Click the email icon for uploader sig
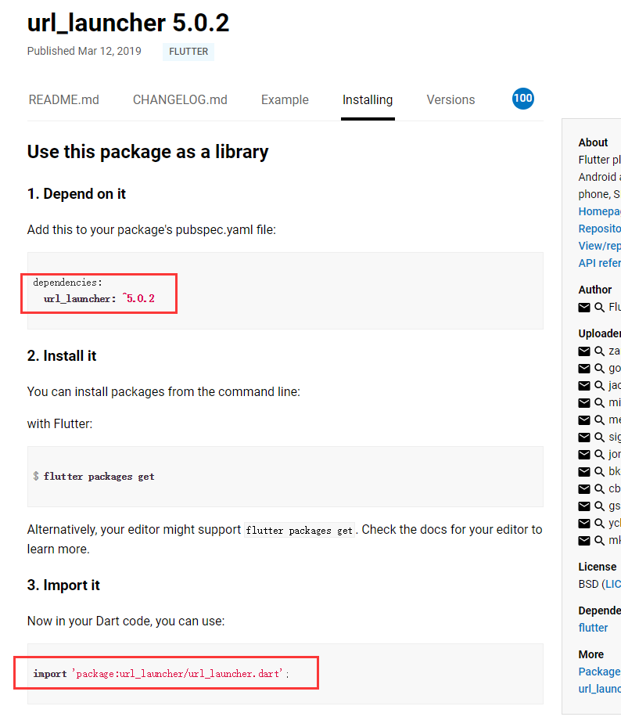 [x=584, y=438]
